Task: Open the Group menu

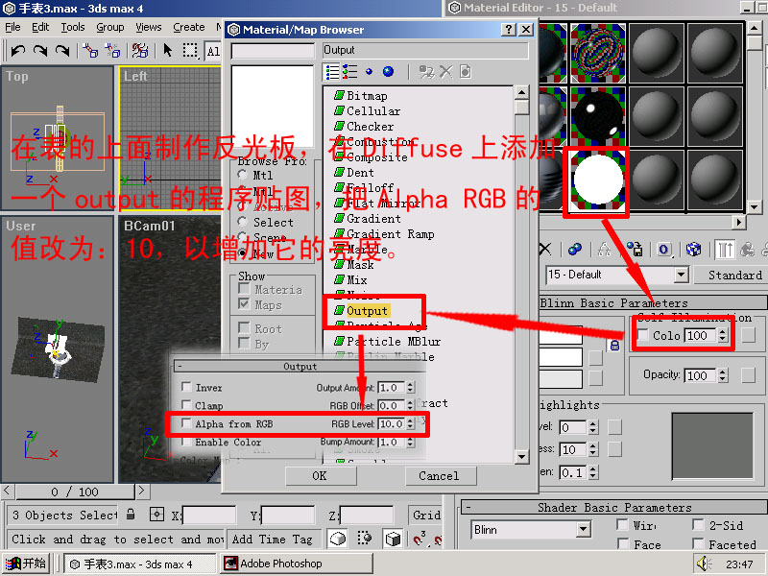Action: (x=109, y=27)
